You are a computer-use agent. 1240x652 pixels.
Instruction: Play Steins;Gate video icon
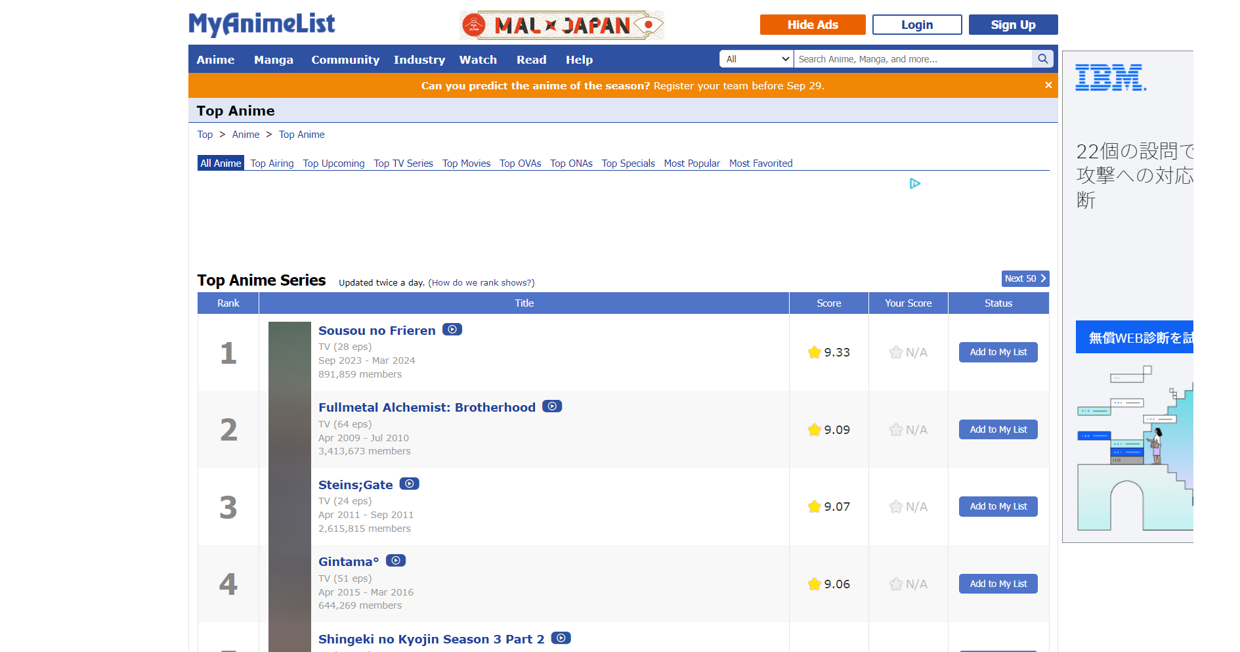point(410,484)
